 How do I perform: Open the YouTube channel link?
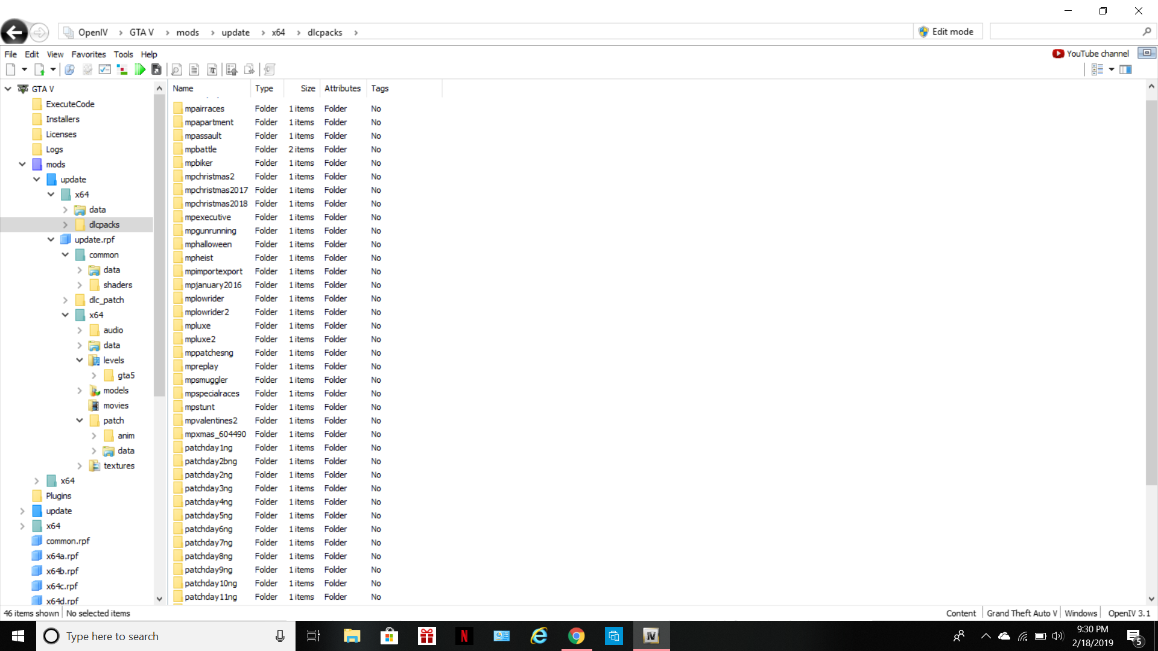pyautogui.click(x=1090, y=54)
